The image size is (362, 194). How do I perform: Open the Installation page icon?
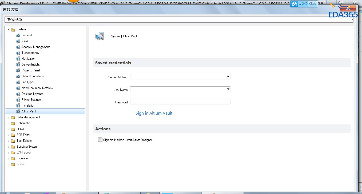(x=18, y=106)
